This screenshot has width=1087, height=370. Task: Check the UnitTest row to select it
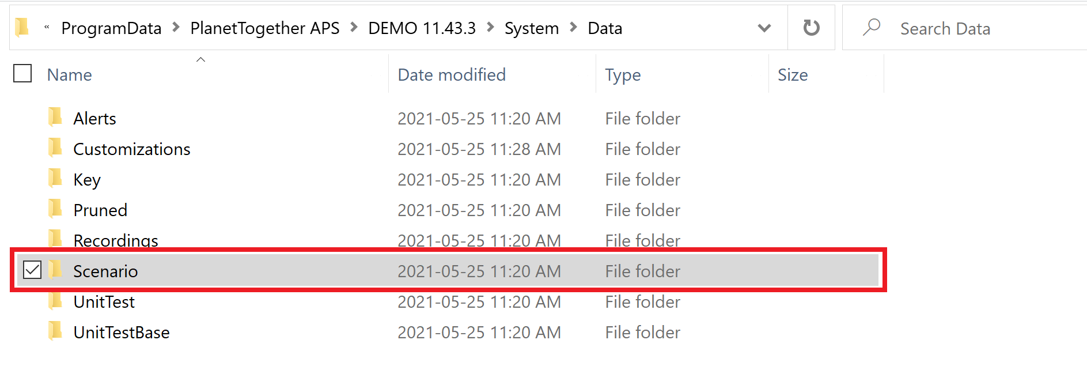point(32,301)
